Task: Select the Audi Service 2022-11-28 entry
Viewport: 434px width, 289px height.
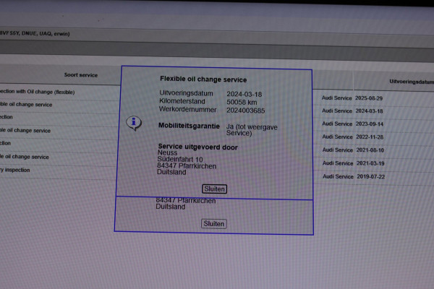Action: [x=353, y=137]
